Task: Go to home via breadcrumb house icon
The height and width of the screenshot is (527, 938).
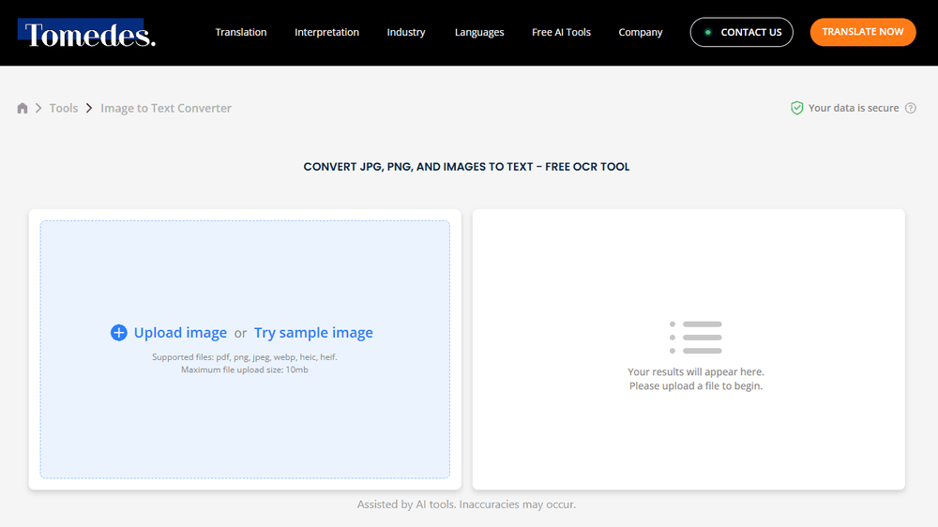Action: [x=23, y=108]
